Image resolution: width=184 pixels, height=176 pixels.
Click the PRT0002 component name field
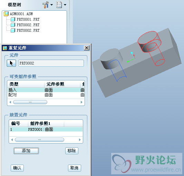coord(51,63)
